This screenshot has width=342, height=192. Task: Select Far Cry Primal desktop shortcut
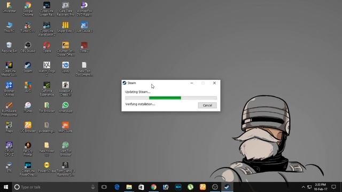click(x=28, y=149)
